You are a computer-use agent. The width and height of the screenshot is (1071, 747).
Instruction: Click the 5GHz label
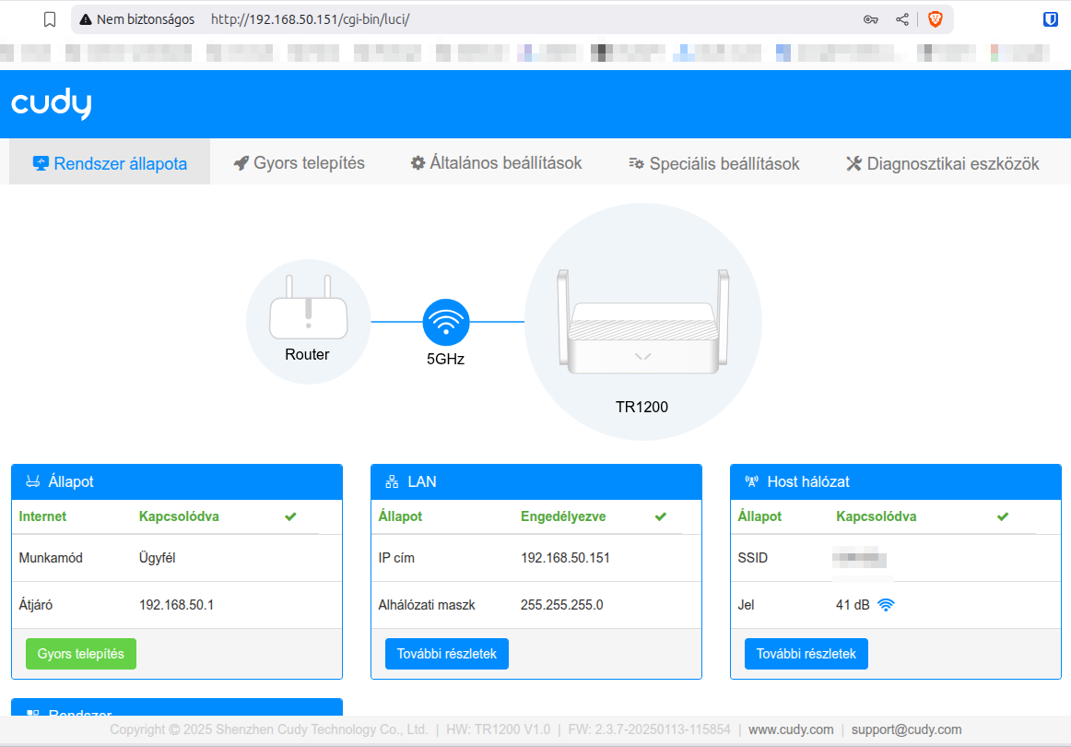445,360
